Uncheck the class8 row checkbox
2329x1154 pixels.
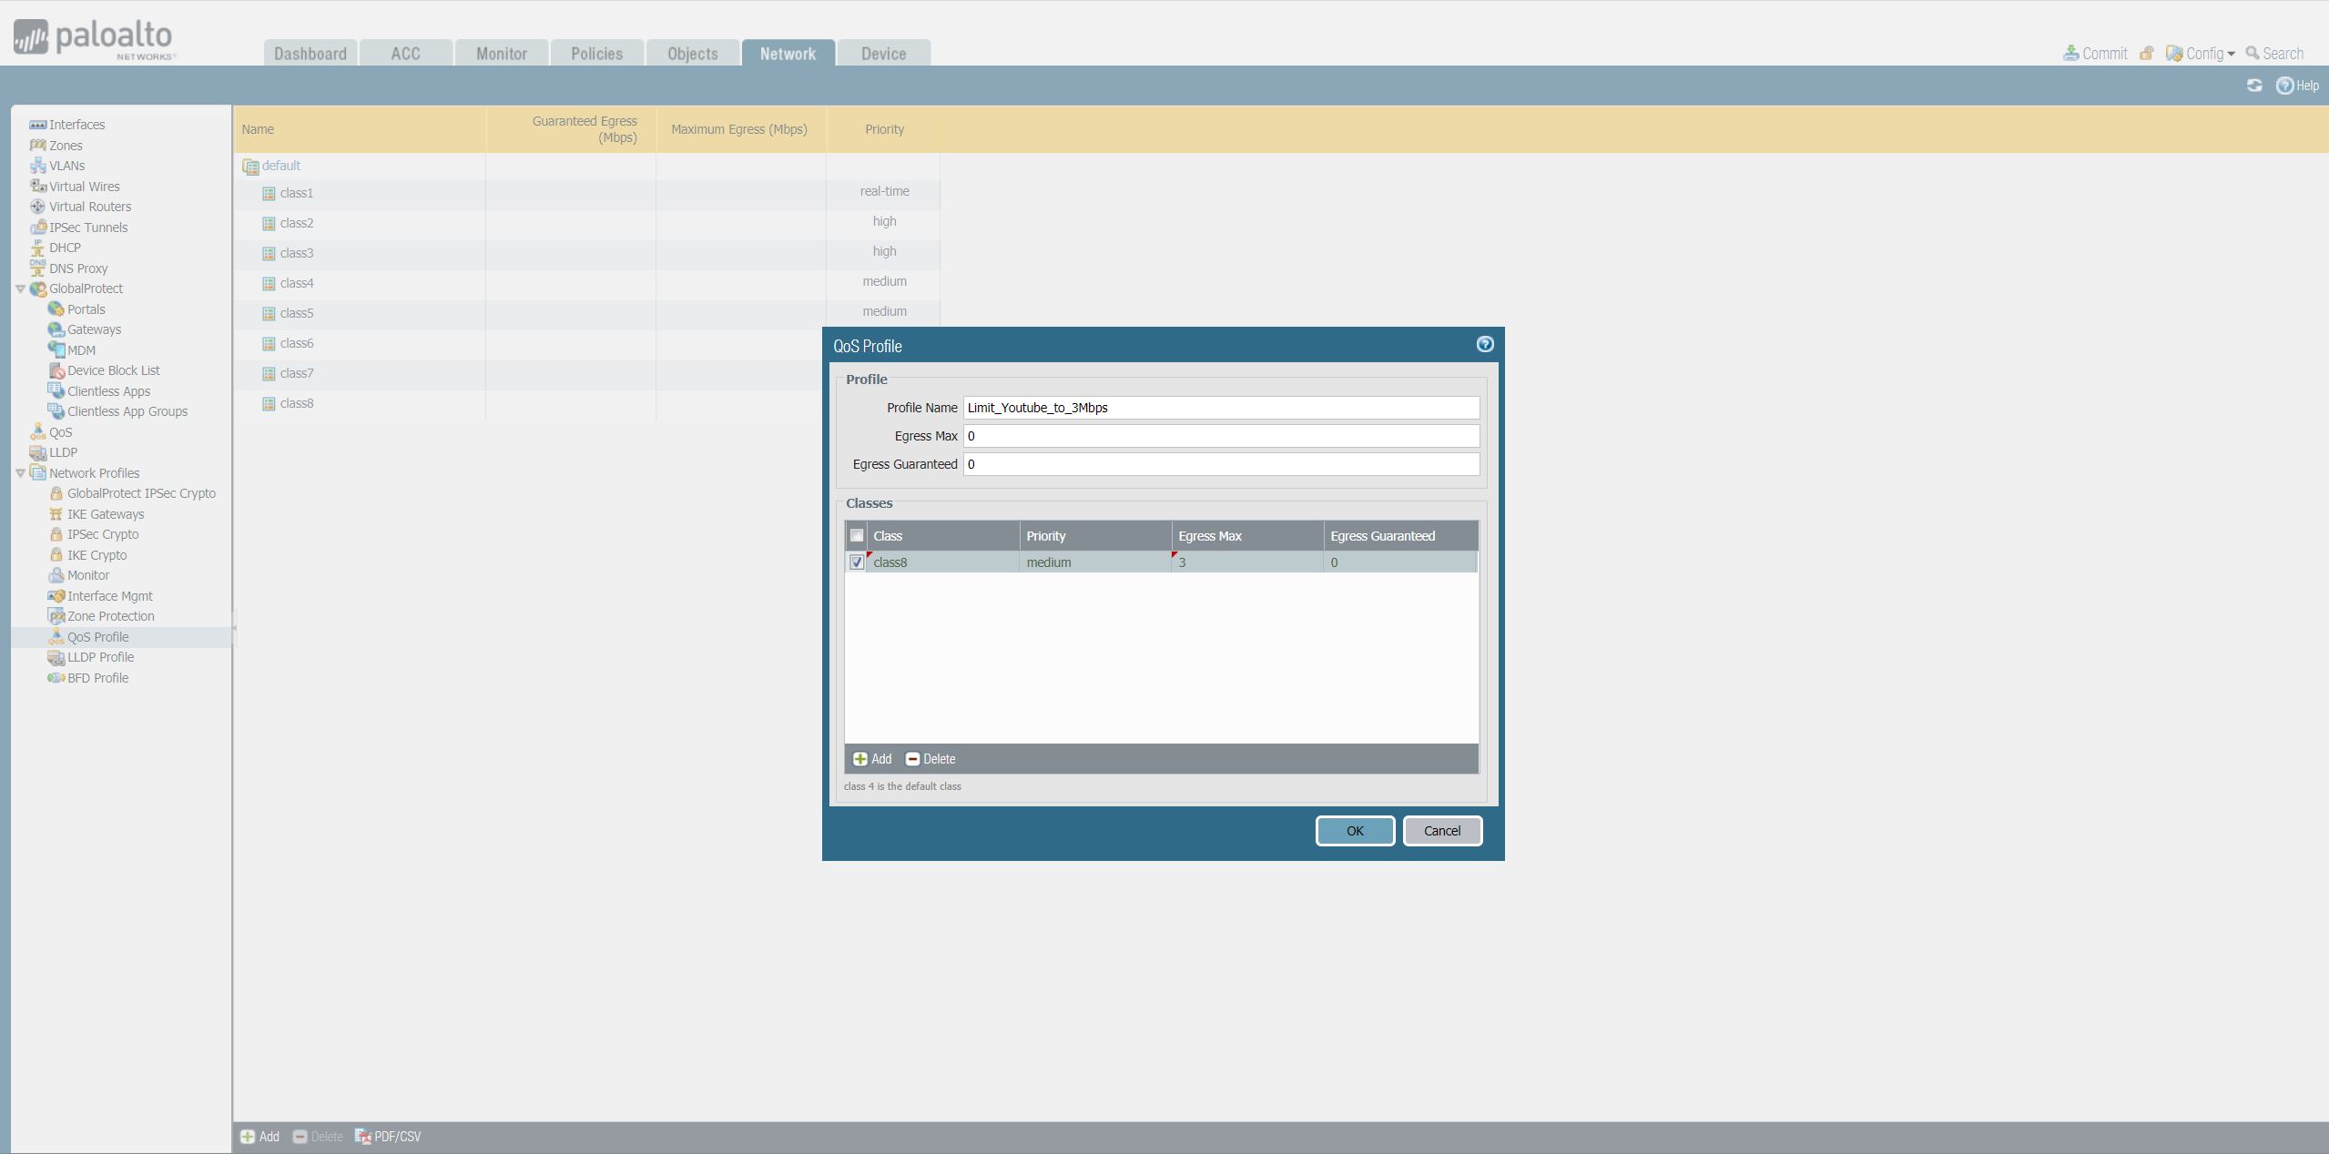coord(857,562)
